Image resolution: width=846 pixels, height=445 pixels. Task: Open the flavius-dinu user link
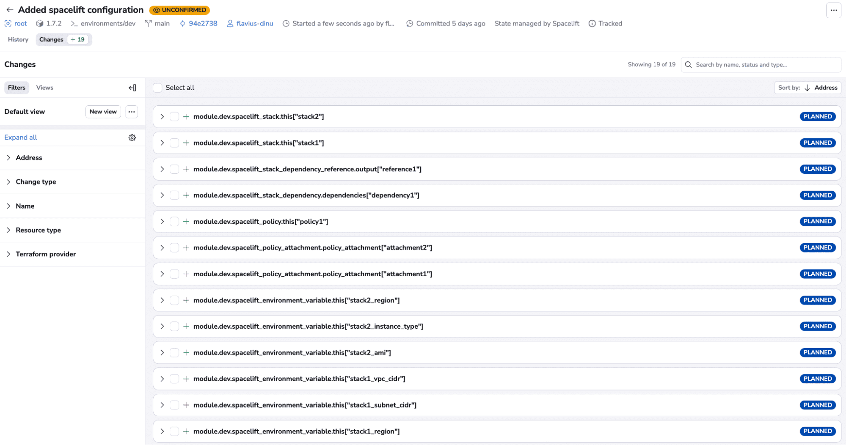[x=255, y=24]
